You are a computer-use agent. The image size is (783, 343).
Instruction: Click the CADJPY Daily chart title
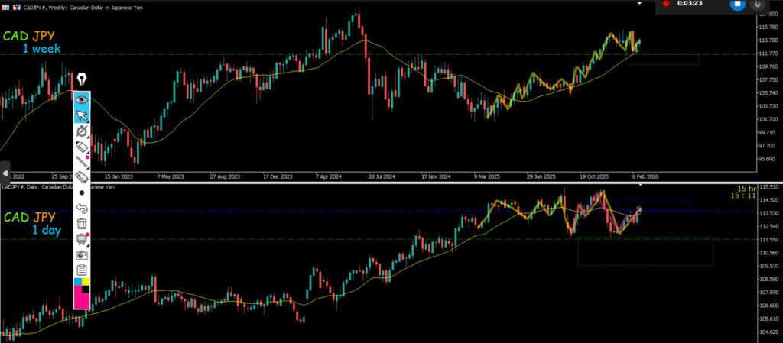58,187
